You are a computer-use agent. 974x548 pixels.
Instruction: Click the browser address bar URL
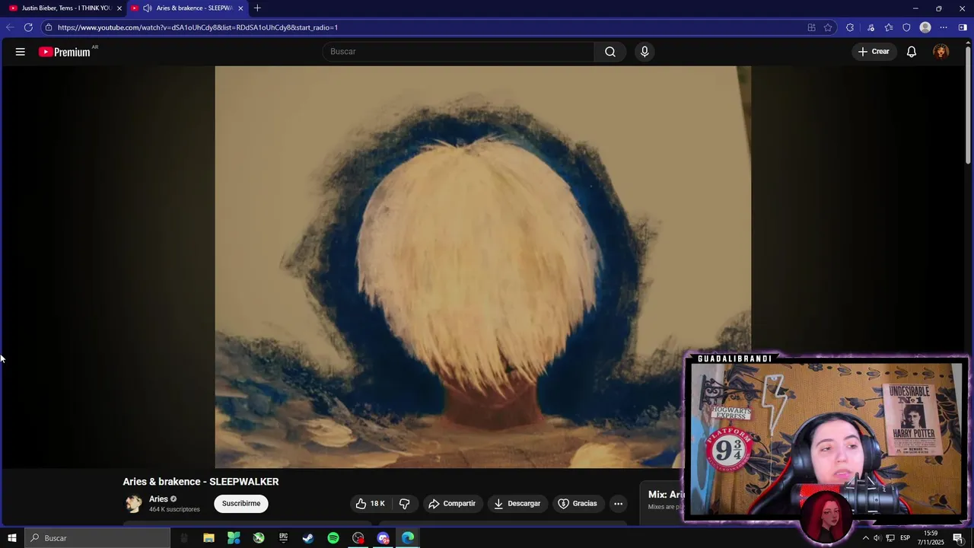(x=198, y=27)
